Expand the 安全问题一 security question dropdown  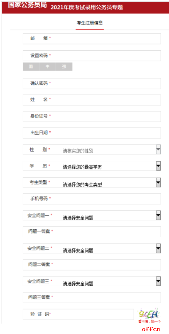158,215
